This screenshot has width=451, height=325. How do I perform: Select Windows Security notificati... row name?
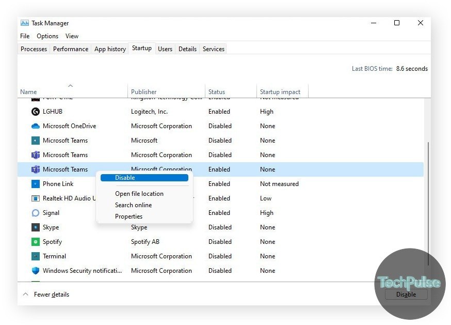pos(82,271)
